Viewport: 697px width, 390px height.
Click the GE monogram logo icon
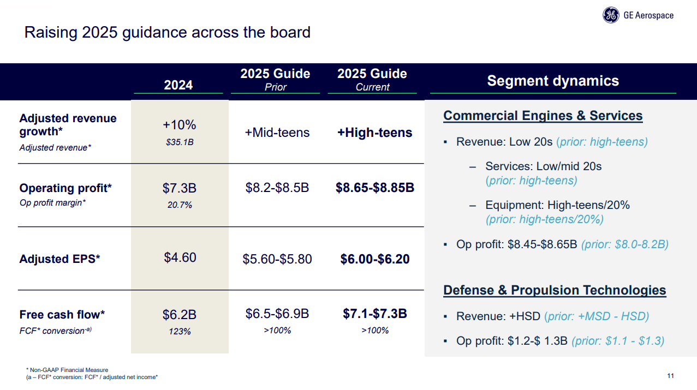click(611, 15)
